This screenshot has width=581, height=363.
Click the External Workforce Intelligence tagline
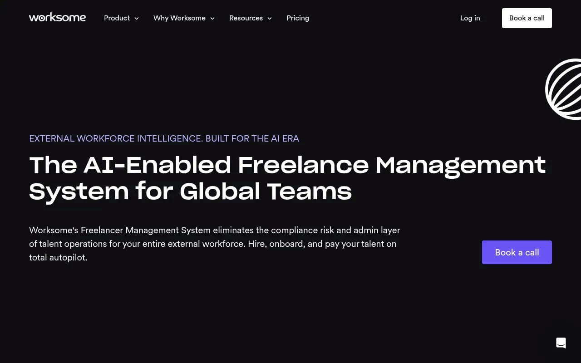(x=164, y=138)
